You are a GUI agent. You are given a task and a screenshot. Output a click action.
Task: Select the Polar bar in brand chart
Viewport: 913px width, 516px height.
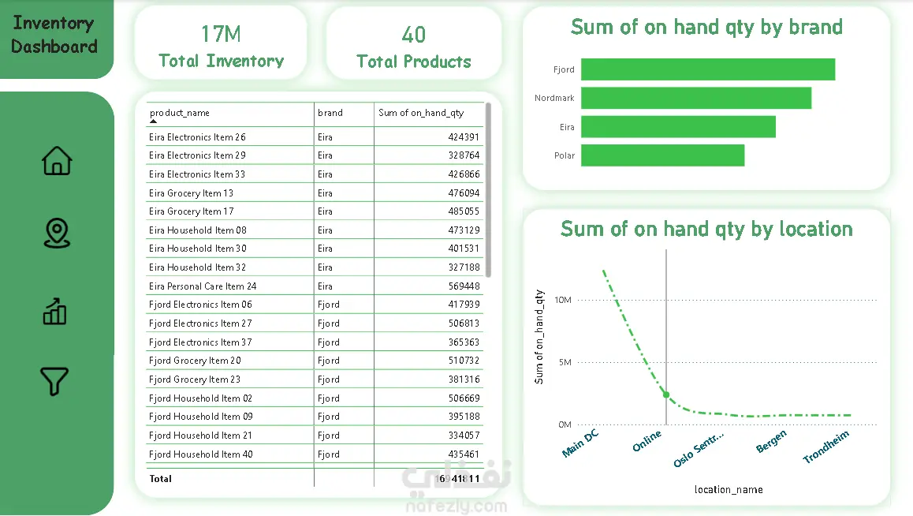click(x=662, y=155)
